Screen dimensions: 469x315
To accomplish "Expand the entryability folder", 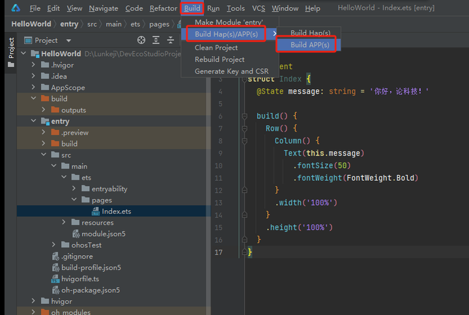I will pyautogui.click(x=74, y=189).
